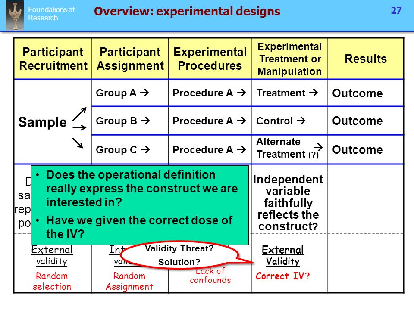
Task: Select the 'Results' column header
Action: 366,59
